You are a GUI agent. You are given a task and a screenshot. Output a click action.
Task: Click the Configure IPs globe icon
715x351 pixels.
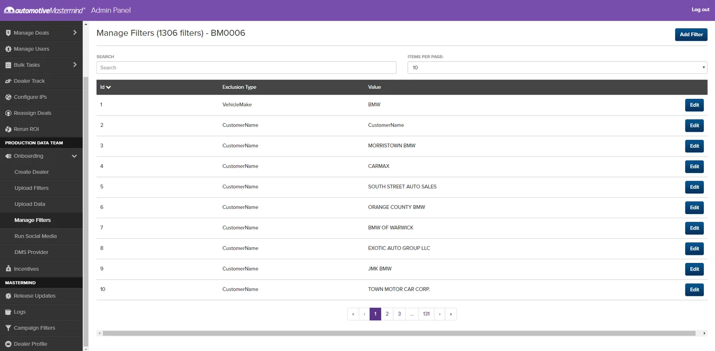coord(8,97)
